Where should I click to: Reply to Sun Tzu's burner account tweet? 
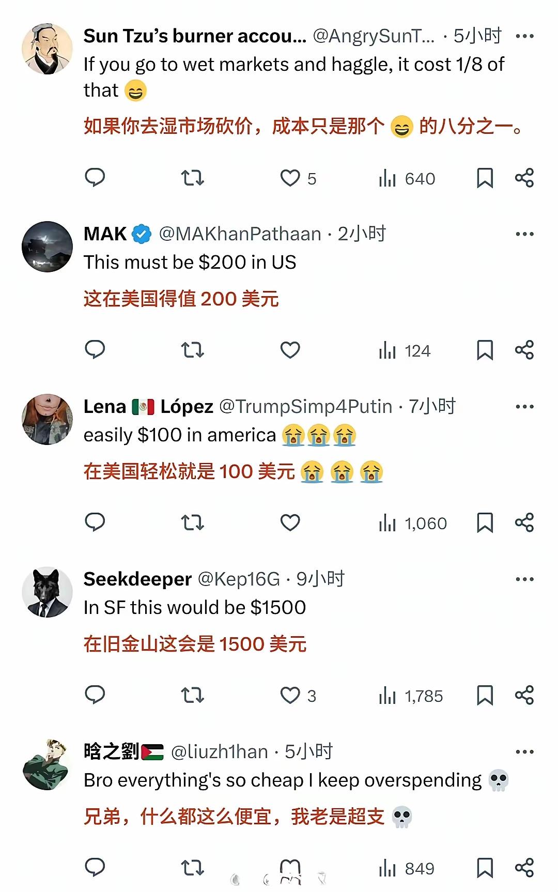95,178
